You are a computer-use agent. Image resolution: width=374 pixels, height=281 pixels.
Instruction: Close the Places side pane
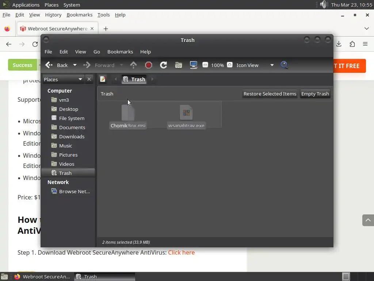pos(89,79)
